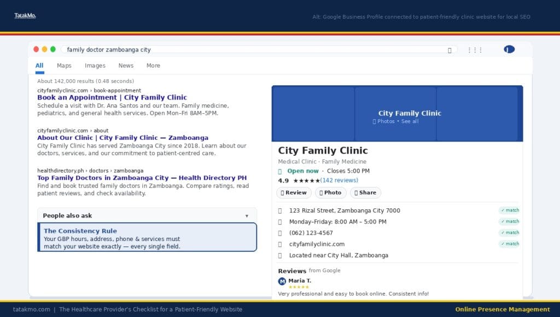
Task: Switch to the All tab
Action: (39, 66)
